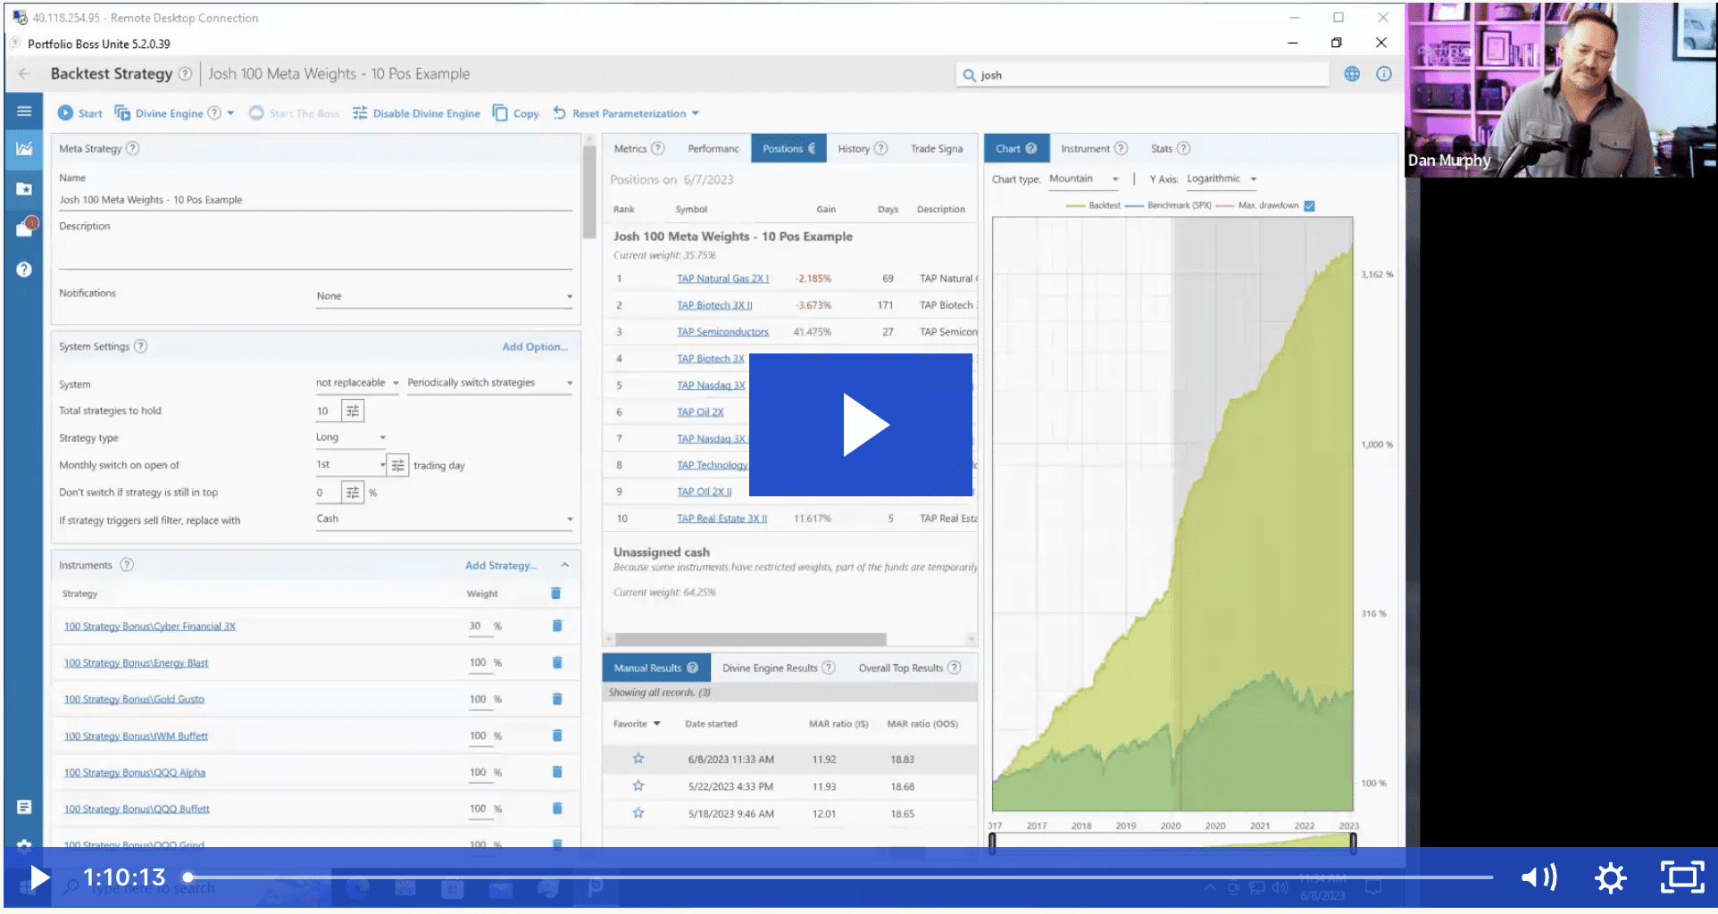Open the globe icon near search bar
Image resolution: width=1718 pixels, height=914 pixels.
tap(1352, 74)
